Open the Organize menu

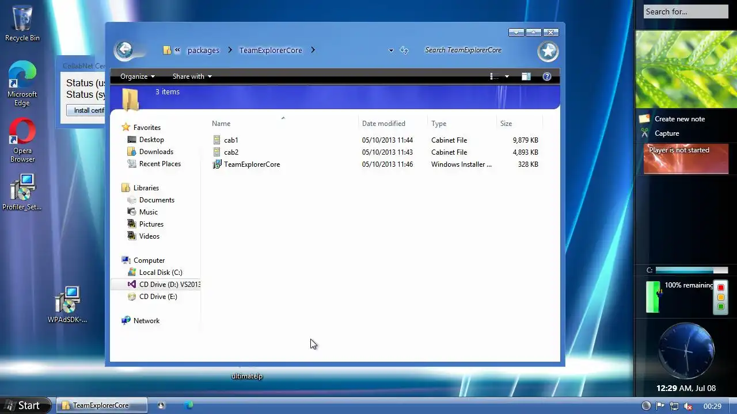pos(138,76)
